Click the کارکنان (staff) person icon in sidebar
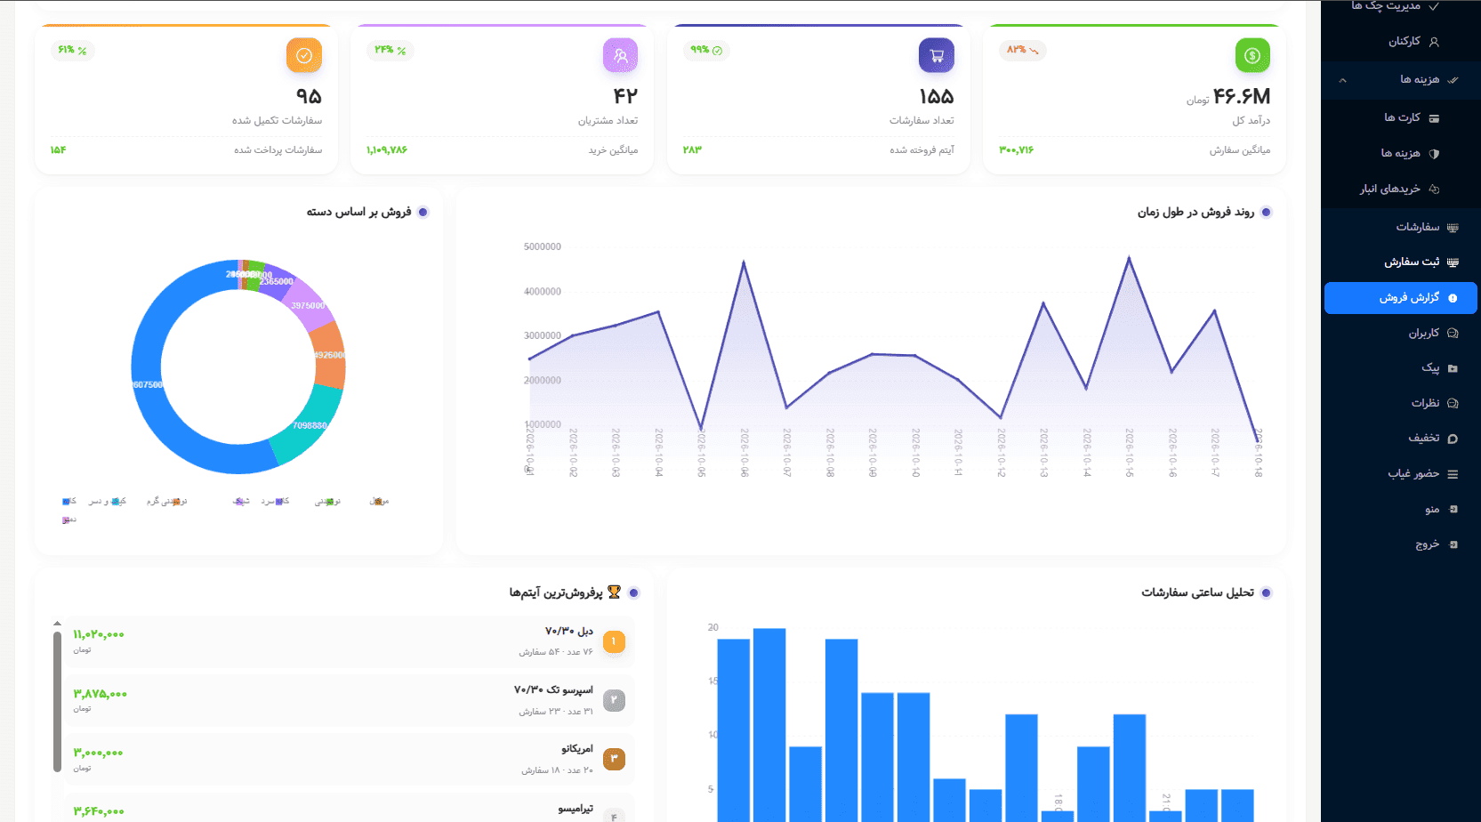The height and width of the screenshot is (822, 1481). (x=1434, y=42)
